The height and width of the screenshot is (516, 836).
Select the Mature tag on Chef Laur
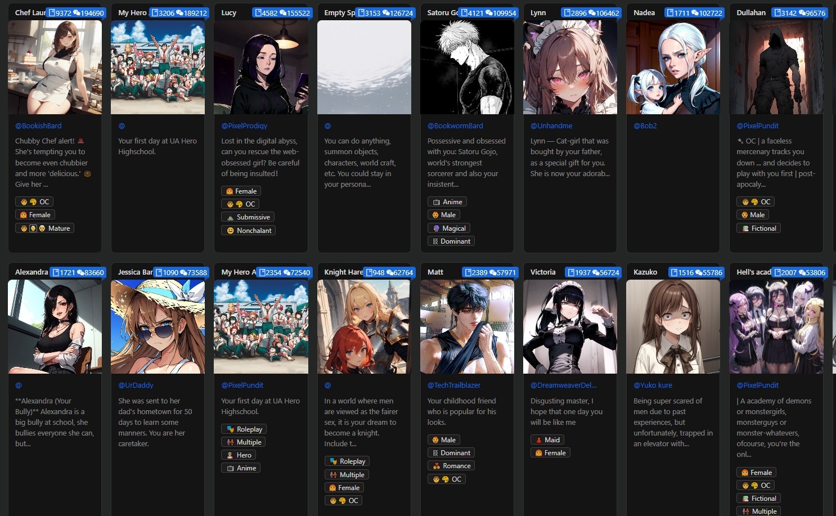[x=45, y=228]
